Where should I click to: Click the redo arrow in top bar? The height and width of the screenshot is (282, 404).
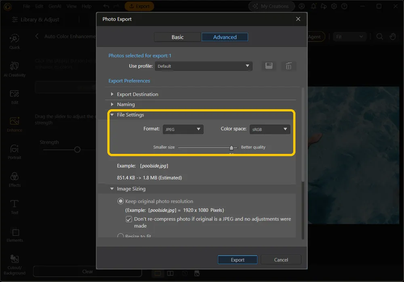(116, 6)
